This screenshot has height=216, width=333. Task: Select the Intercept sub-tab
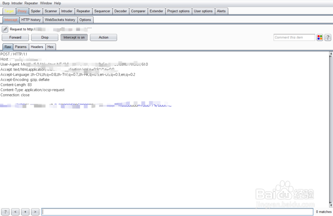click(11, 20)
